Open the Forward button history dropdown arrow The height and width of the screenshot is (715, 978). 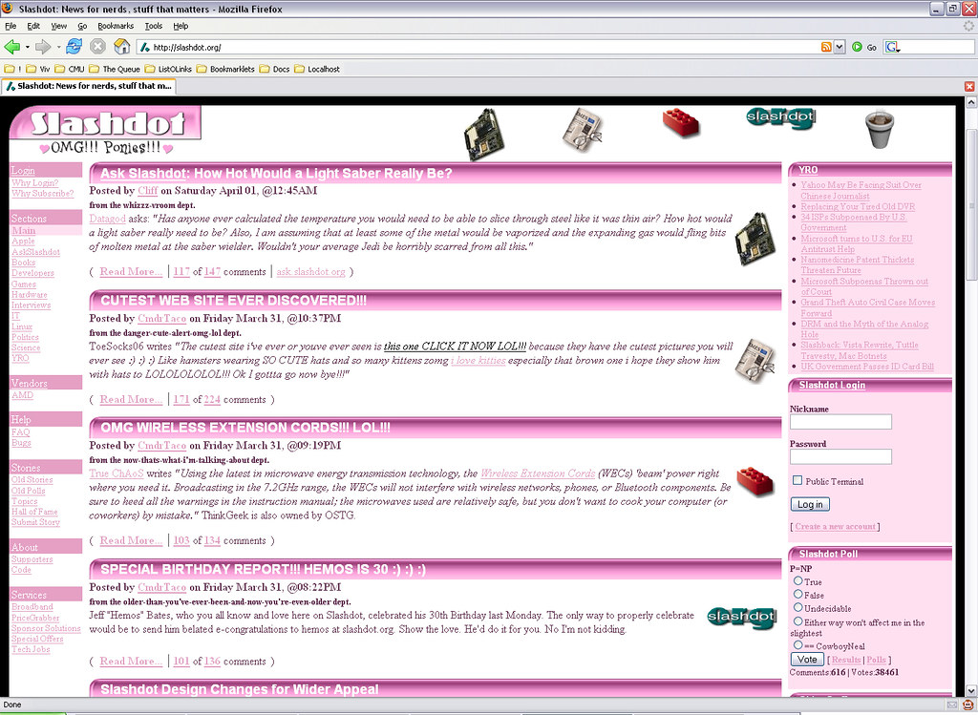[x=58, y=47]
